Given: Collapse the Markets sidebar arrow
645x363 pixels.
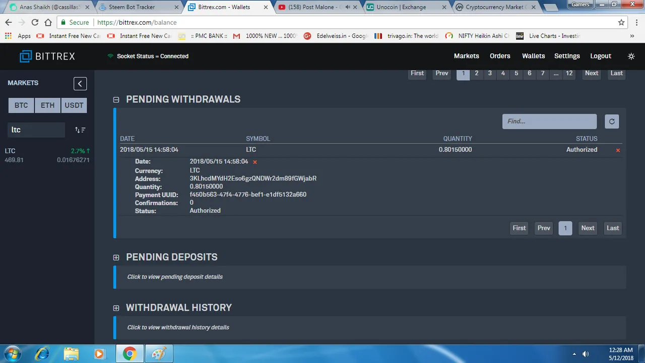Looking at the screenshot, I should pyautogui.click(x=80, y=84).
